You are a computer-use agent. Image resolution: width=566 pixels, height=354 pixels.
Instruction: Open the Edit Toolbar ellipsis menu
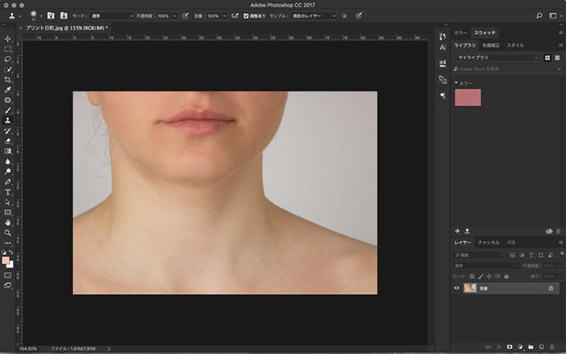coord(7,243)
